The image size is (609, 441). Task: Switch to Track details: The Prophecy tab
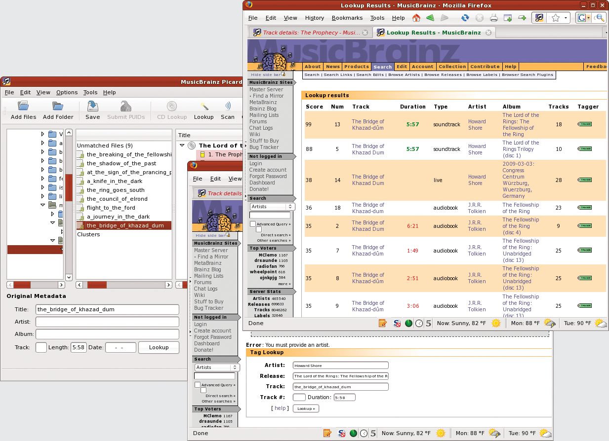coord(311,33)
